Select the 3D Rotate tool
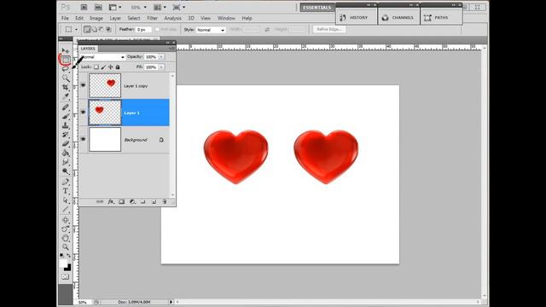Viewport: 546px width, 307px height. 65,220
